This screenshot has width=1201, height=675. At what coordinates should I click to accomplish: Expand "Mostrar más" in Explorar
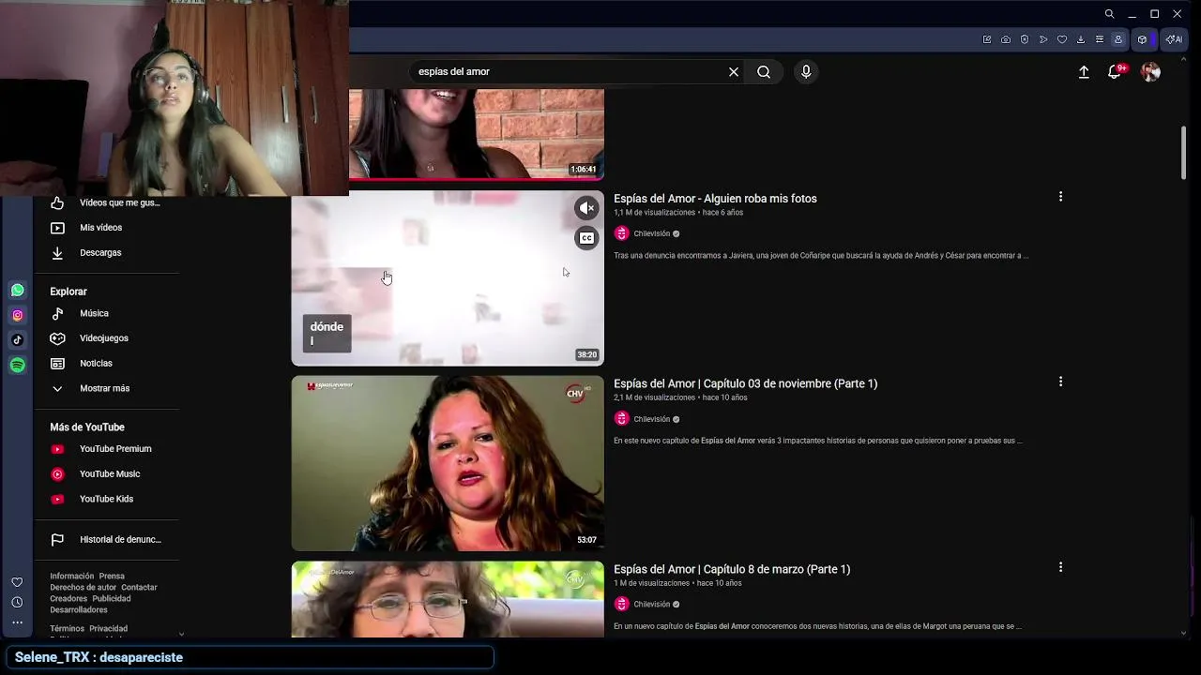[106, 388]
